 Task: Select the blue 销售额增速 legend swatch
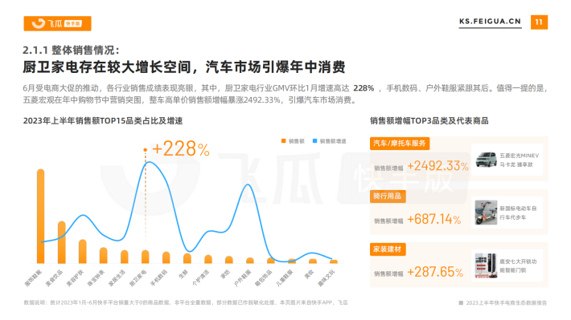coord(314,141)
